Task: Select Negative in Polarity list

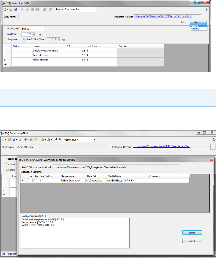Action: [198, 28]
